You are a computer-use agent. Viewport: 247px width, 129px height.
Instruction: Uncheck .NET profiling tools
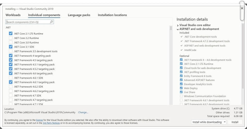click(181, 72)
